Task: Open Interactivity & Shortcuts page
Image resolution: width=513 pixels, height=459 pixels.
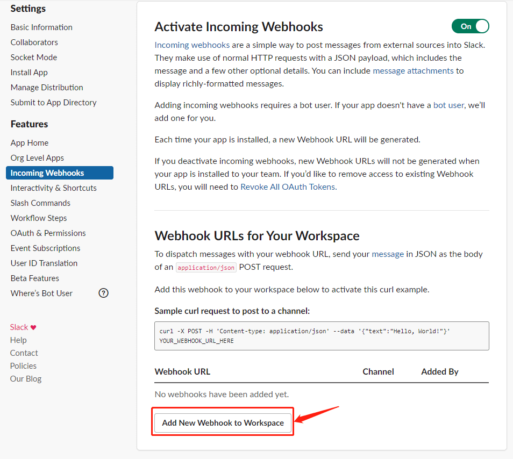Action: click(x=53, y=188)
